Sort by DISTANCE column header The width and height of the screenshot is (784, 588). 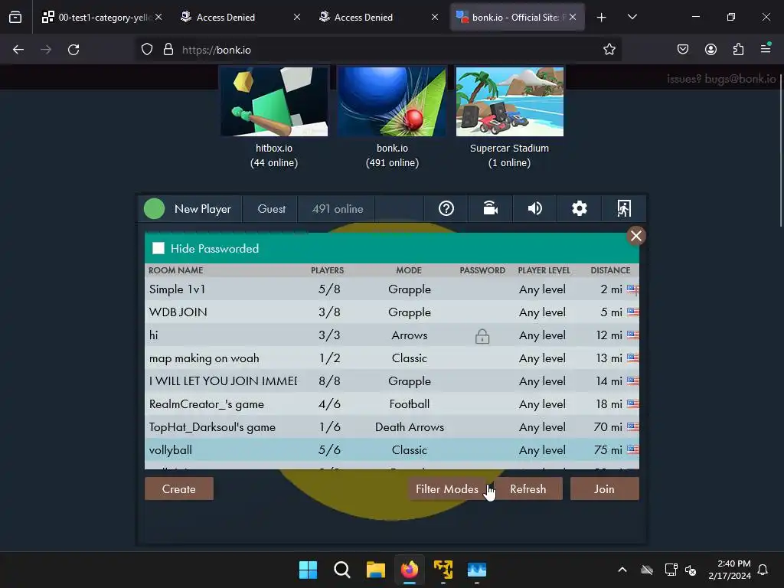tap(610, 270)
